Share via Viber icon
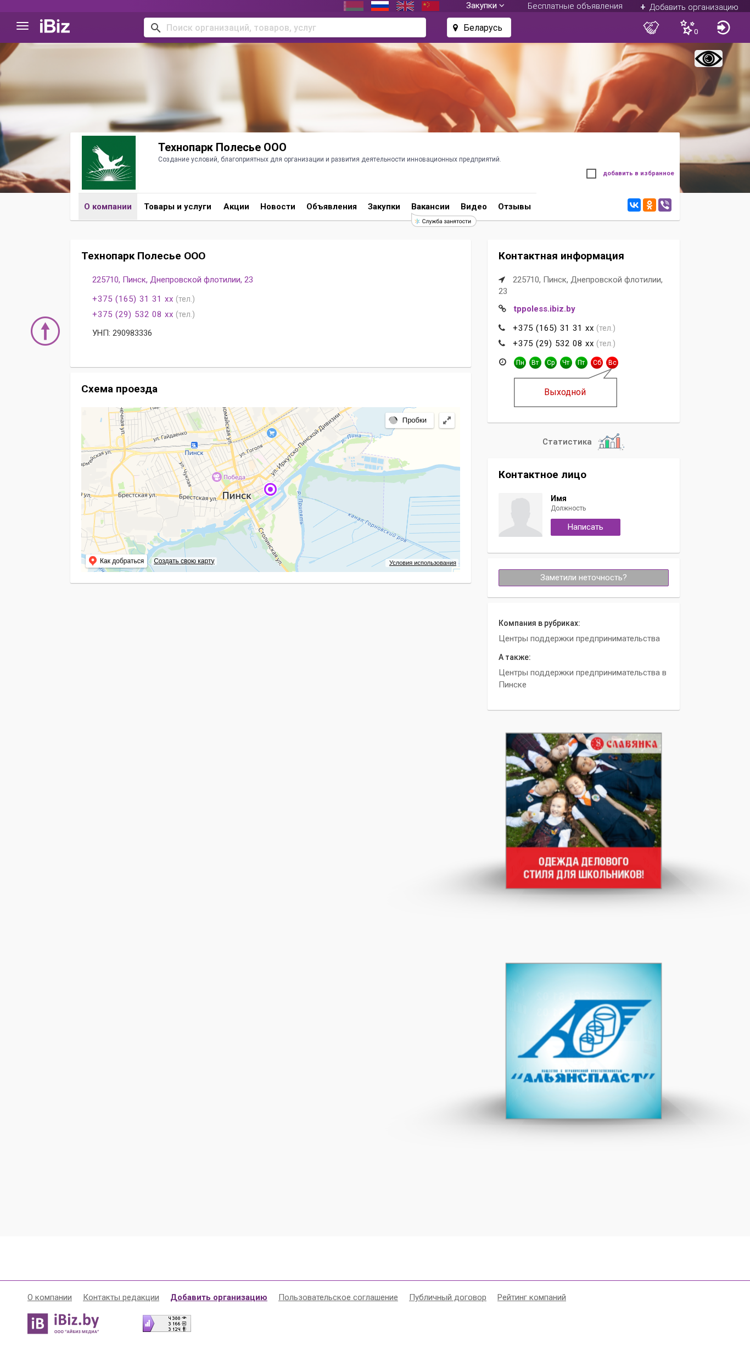750x1349 pixels. (665, 205)
